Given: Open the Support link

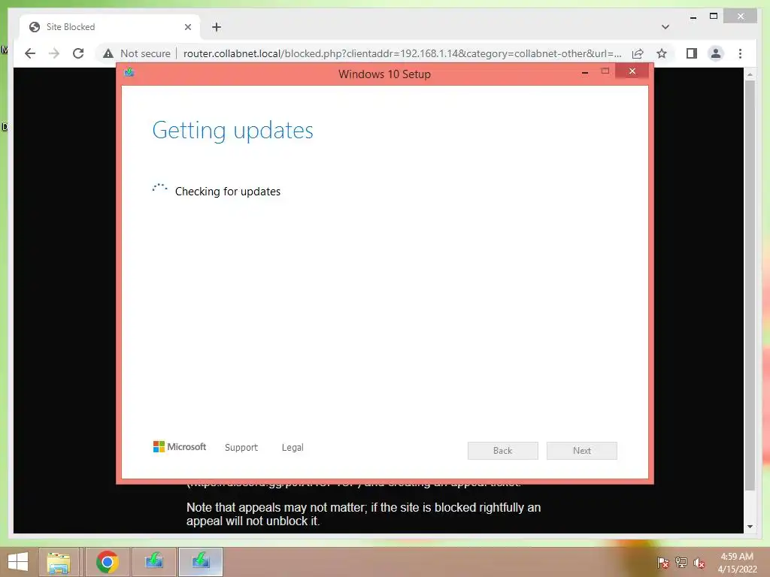Looking at the screenshot, I should click(x=241, y=448).
